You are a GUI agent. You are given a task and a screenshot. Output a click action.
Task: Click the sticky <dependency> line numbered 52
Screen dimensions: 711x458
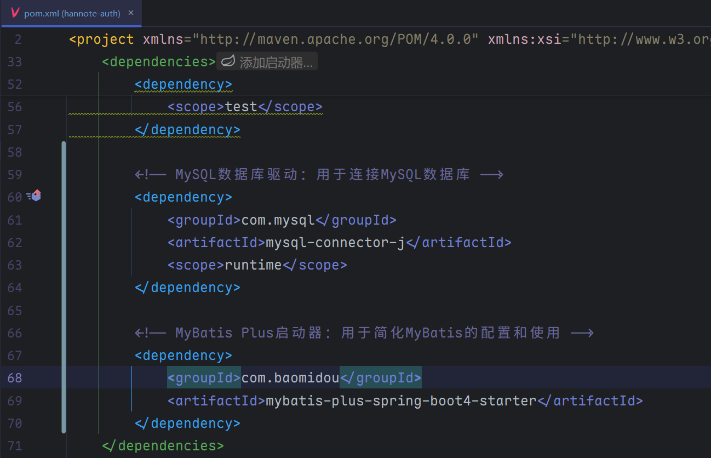click(184, 84)
